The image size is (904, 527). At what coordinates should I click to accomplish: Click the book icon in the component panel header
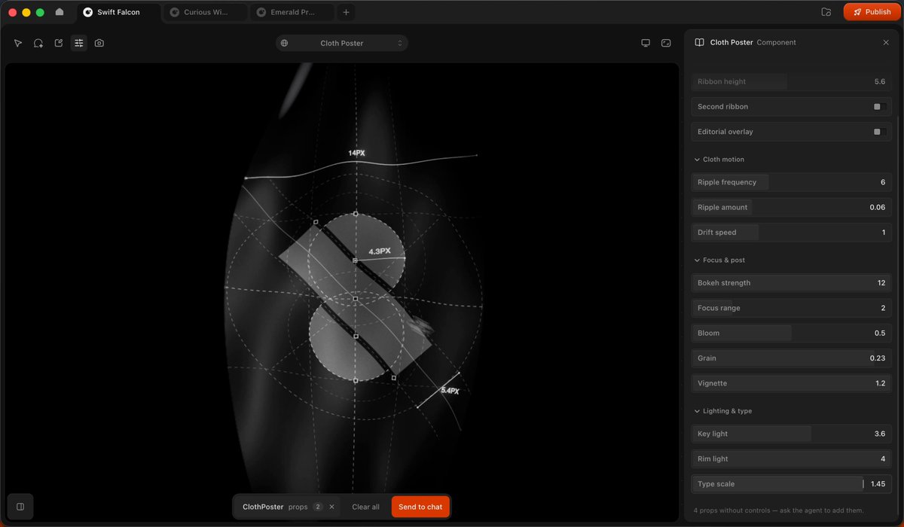699,43
